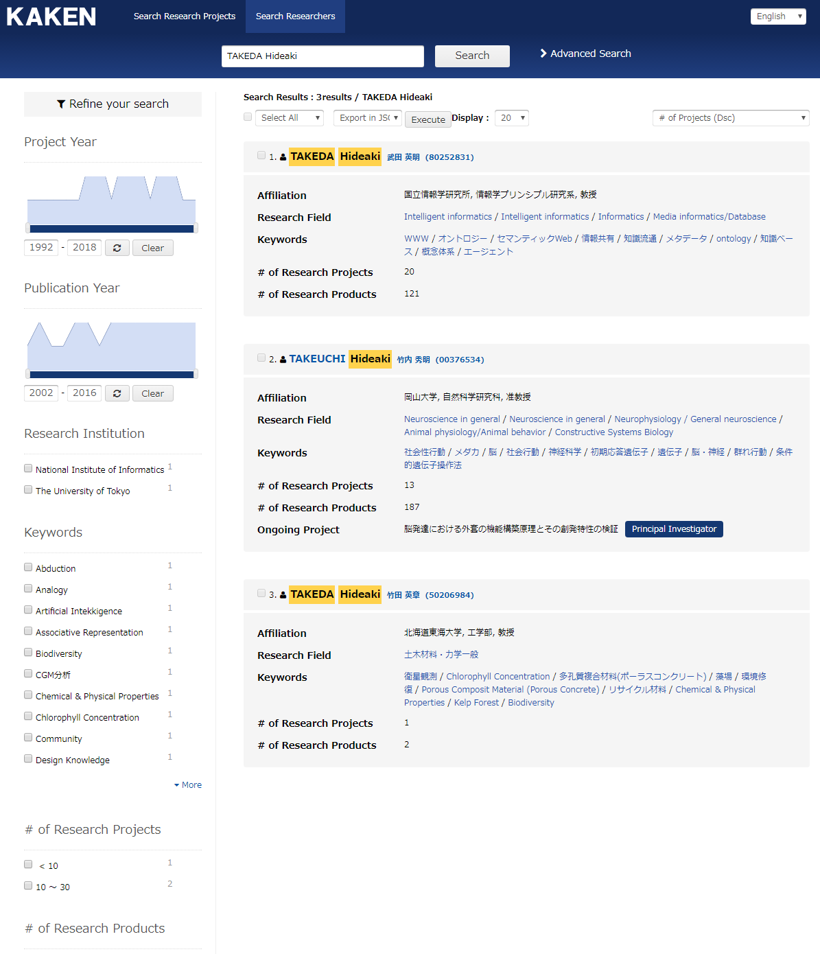Open the ontology keyword link

734,239
